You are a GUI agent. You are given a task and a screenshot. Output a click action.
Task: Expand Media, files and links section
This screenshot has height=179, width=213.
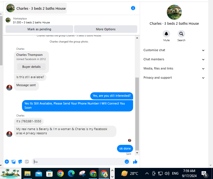point(174,68)
